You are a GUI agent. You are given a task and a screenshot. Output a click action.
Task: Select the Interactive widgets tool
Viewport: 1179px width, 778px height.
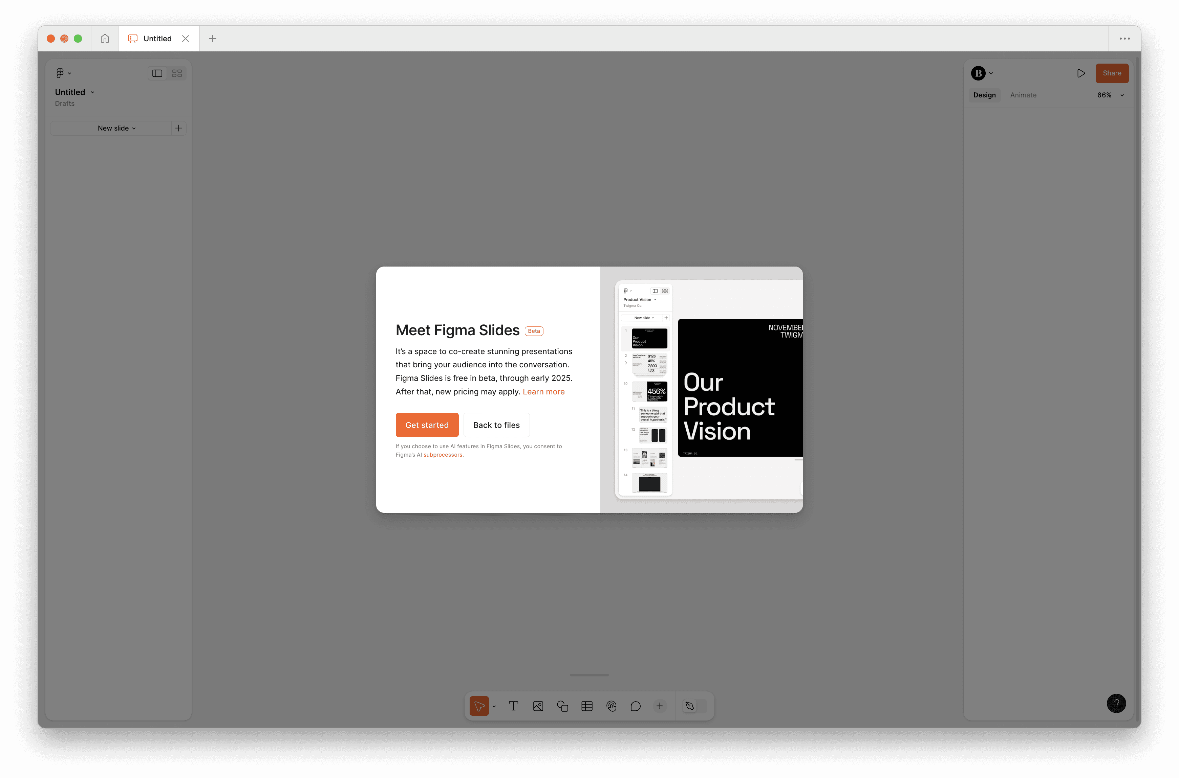[612, 706]
